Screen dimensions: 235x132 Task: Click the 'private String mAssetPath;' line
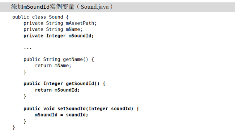pos(60,23)
